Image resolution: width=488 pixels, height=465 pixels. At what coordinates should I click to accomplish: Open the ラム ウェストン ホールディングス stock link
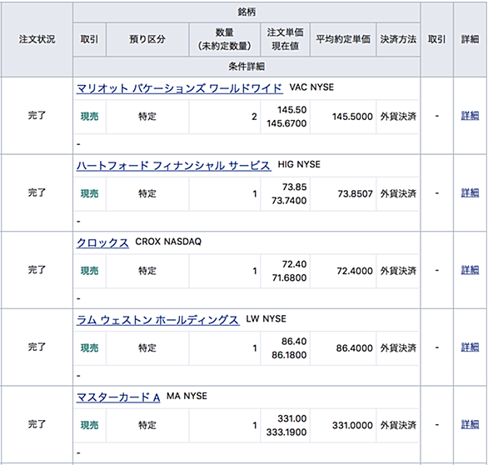pos(157,320)
